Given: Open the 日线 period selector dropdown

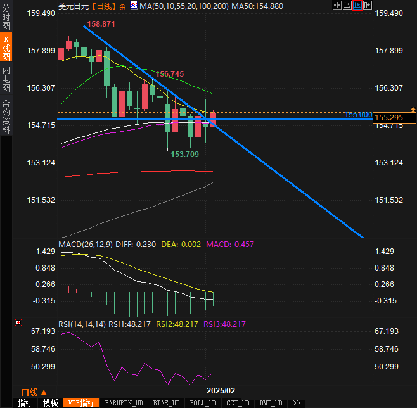Looking at the screenshot, I should click(x=34, y=392).
